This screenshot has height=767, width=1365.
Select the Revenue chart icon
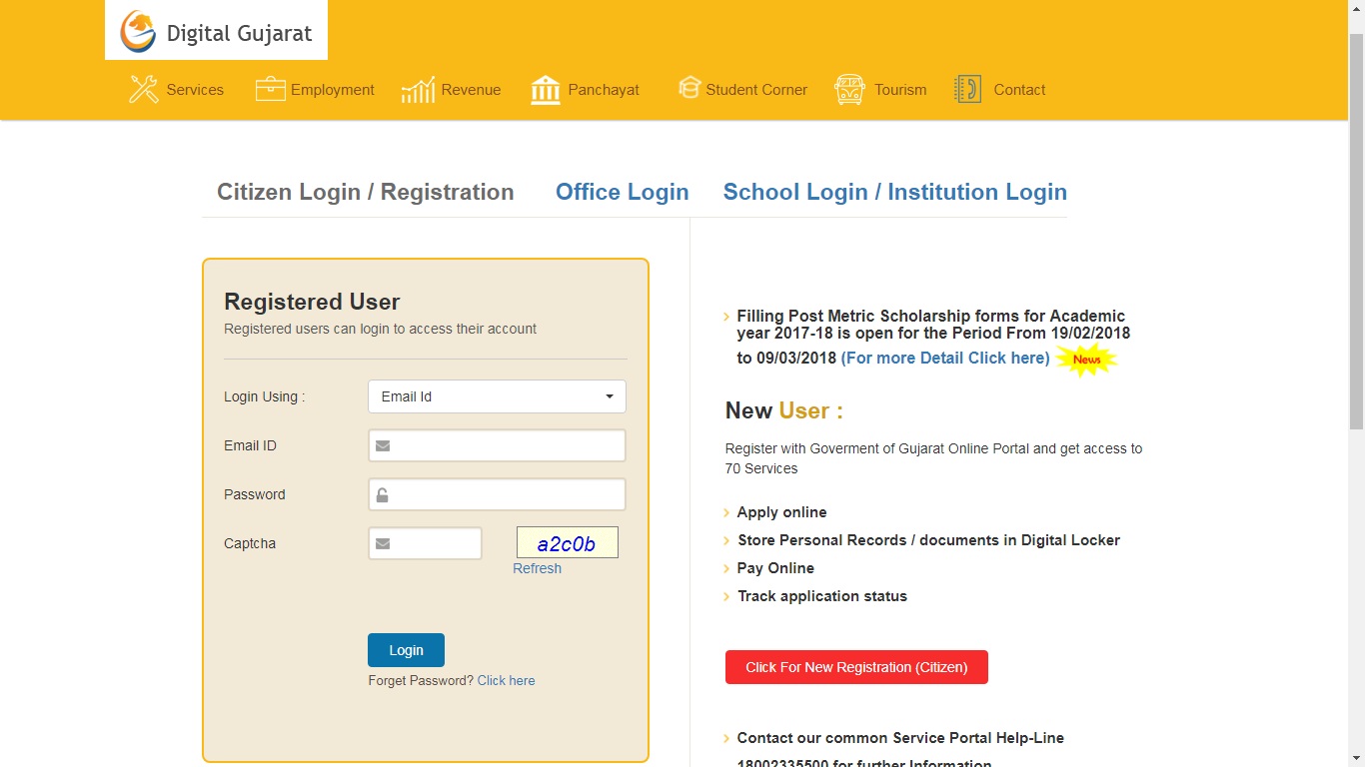tap(417, 89)
